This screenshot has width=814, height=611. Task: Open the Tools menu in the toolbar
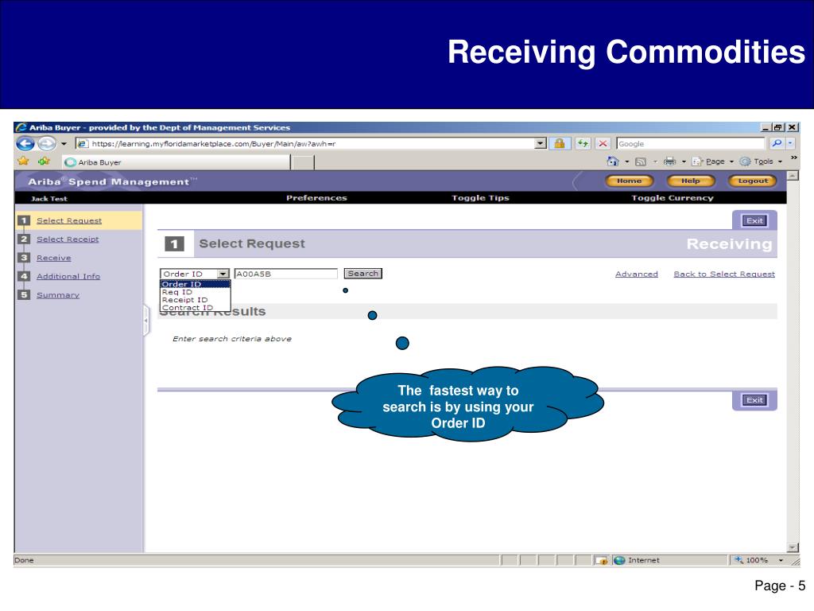coord(761,162)
